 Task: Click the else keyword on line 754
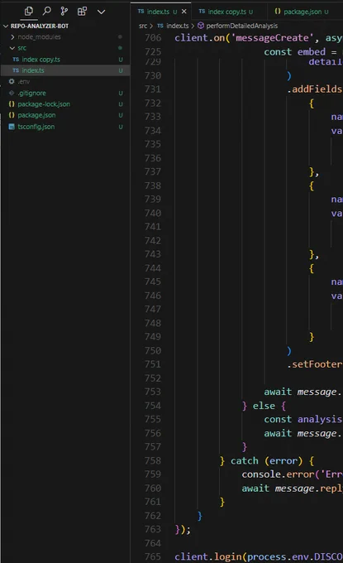pyautogui.click(x=264, y=406)
